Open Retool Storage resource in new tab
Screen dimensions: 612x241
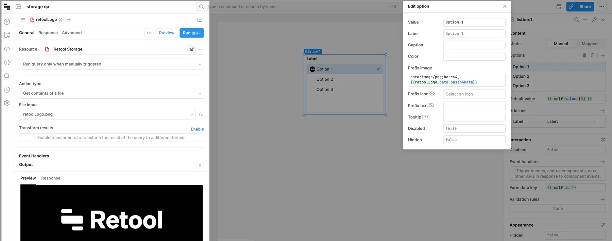[x=192, y=49]
